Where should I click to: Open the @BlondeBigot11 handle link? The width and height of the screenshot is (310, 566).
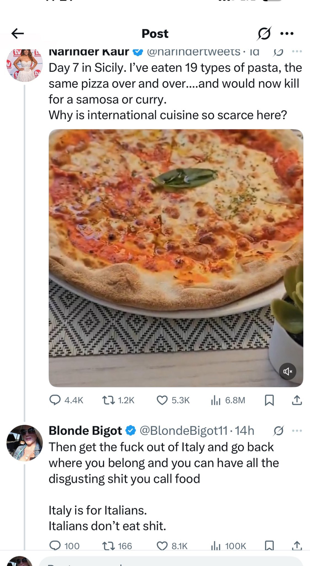pyautogui.click(x=184, y=431)
